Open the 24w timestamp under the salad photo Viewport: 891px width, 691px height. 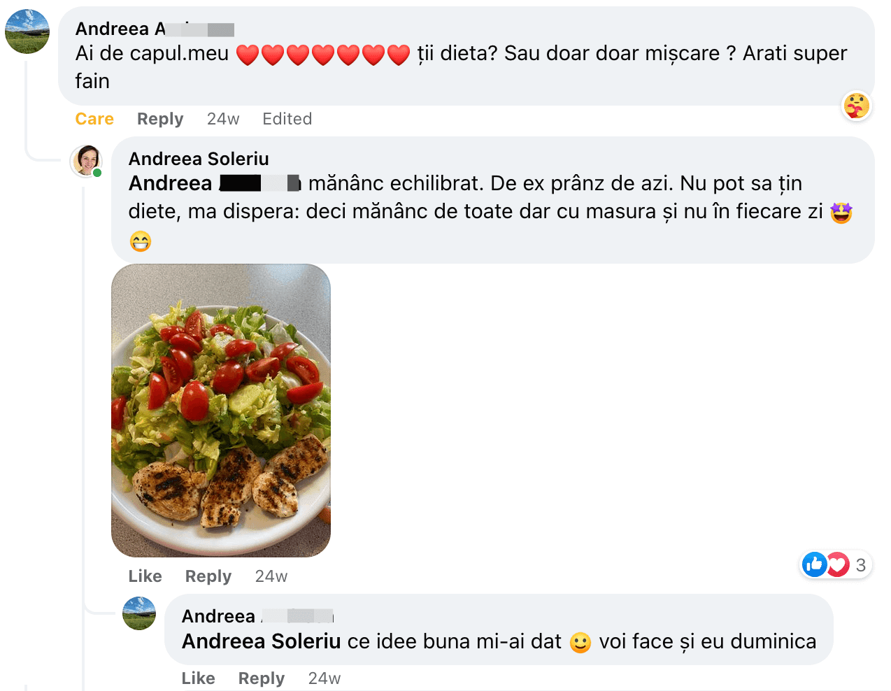[271, 576]
